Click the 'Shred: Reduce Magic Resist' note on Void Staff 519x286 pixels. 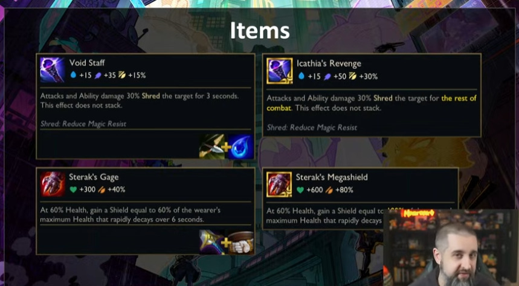coord(83,124)
